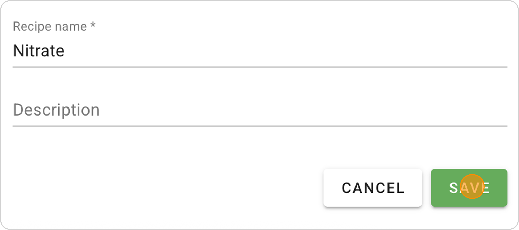Viewport: 519px width, 230px height.
Task: Click the green Save button
Action: click(x=469, y=188)
